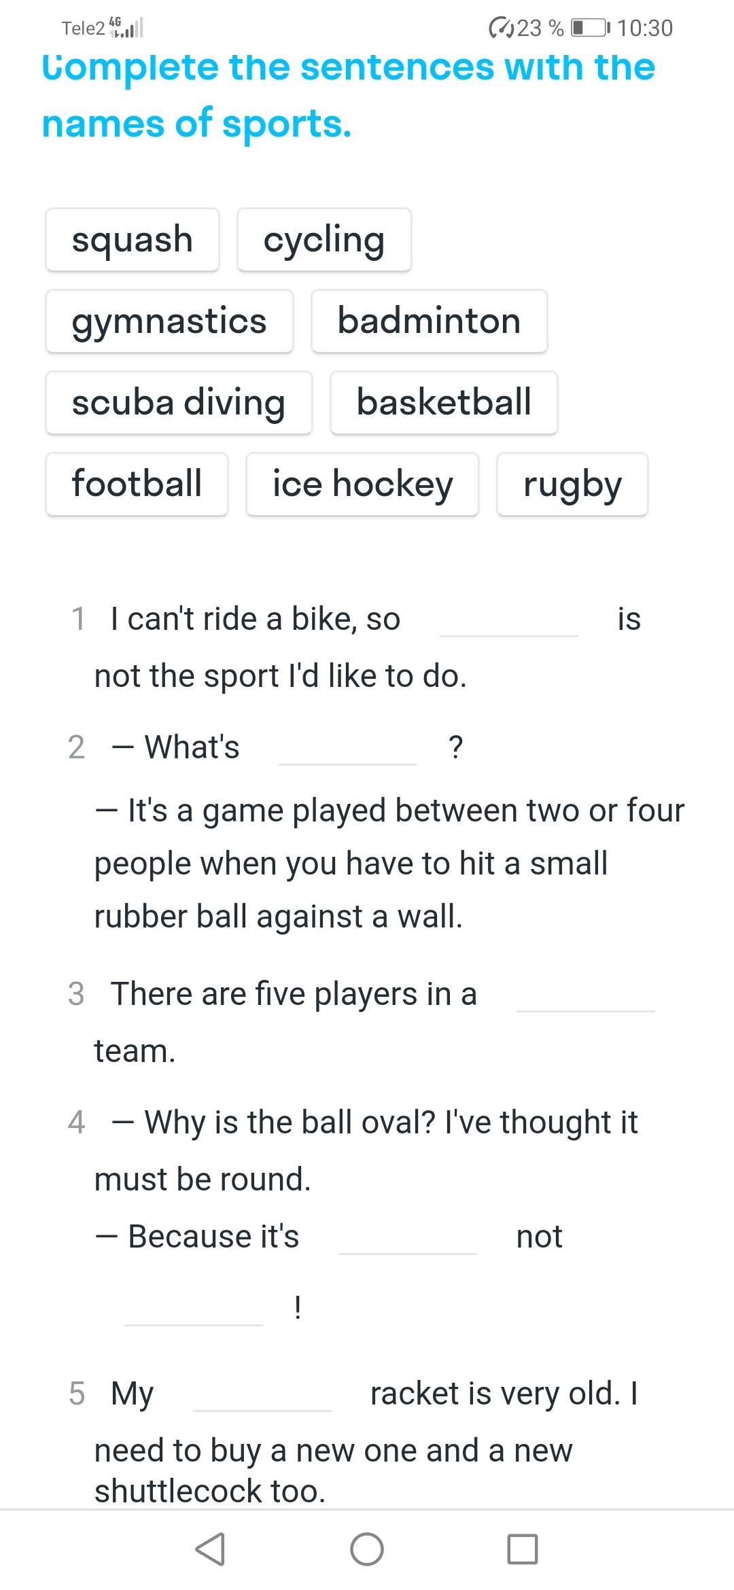Select the 'basketball' word chip
Viewport: 734px width, 1590px height.
click(444, 403)
